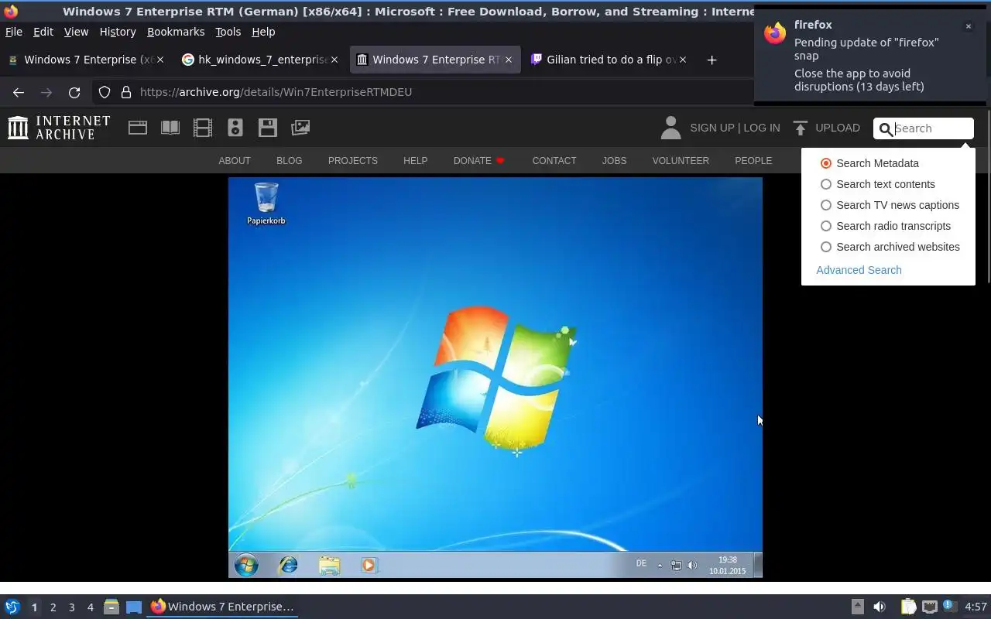The image size is (991, 619).
Task: Open the Bookmarks menu
Action: pos(176,32)
